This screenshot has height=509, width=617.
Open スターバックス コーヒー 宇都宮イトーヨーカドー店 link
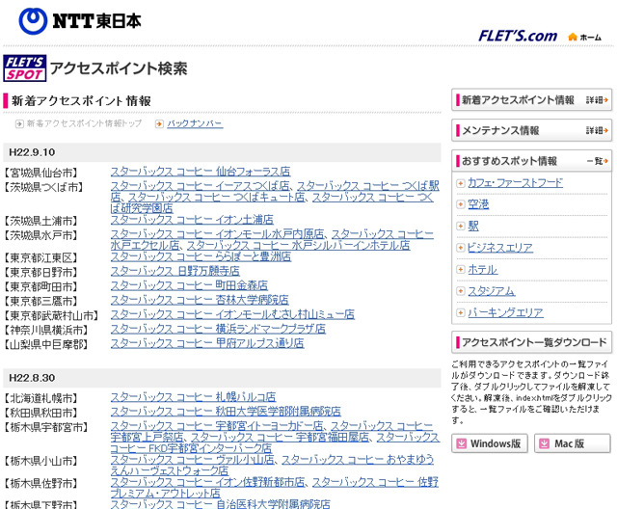point(217,426)
